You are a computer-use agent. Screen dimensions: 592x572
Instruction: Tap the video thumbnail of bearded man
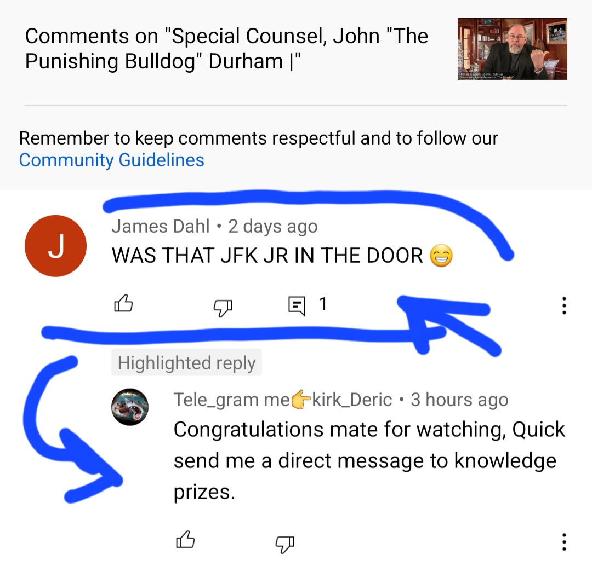pyautogui.click(x=513, y=49)
